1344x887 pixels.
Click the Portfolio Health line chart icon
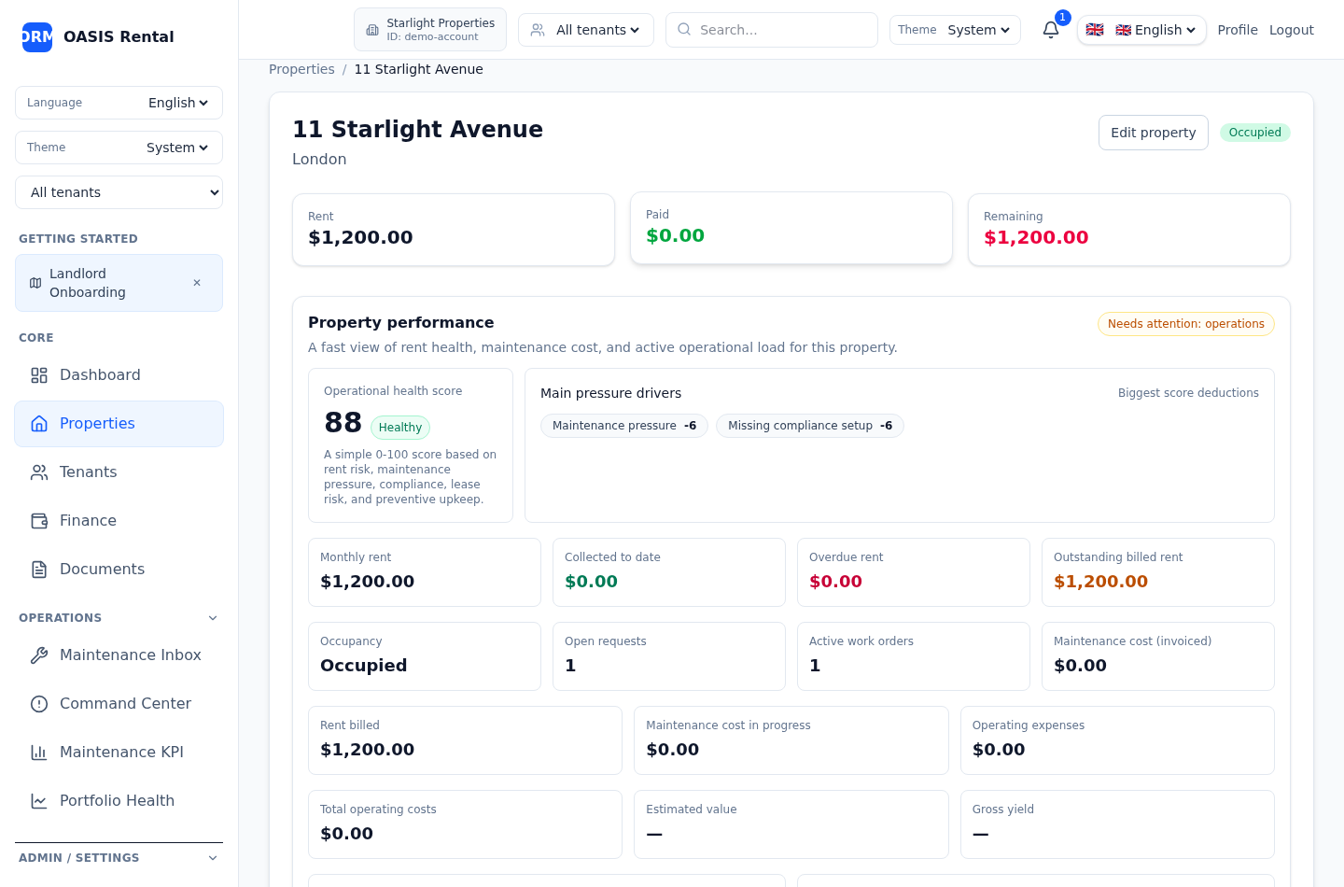tap(39, 801)
